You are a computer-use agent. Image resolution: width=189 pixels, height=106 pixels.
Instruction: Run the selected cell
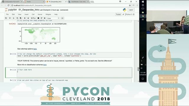[x=33, y=18]
